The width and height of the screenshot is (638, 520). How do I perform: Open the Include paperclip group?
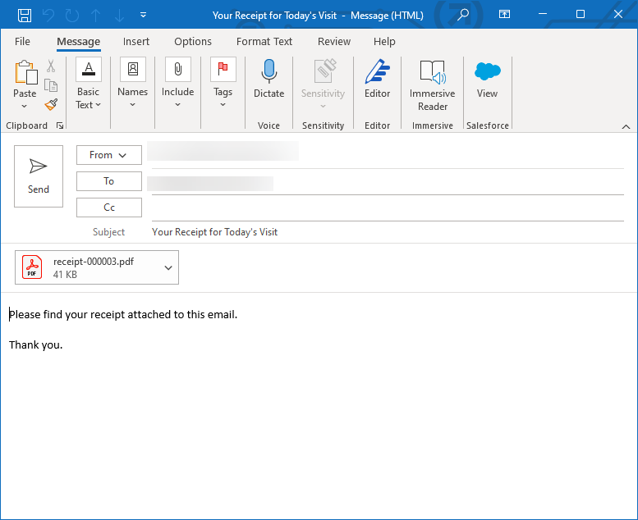[x=178, y=83]
